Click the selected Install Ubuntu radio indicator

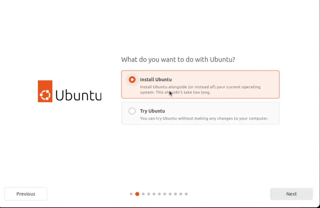[132, 79]
